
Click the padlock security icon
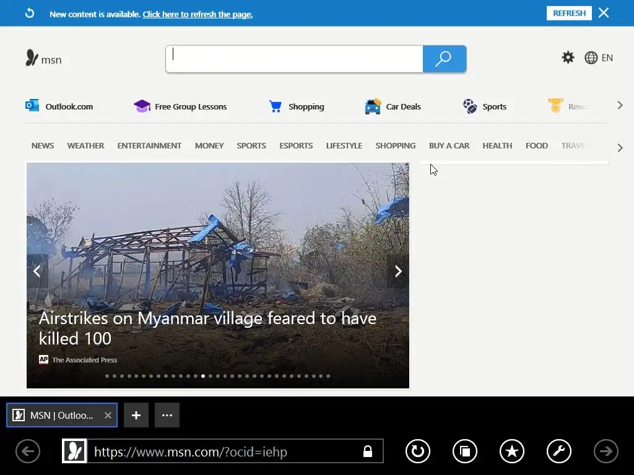pyautogui.click(x=368, y=451)
